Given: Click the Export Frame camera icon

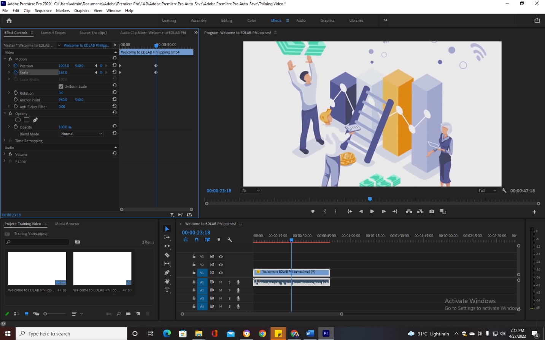Looking at the screenshot, I should 432,212.
